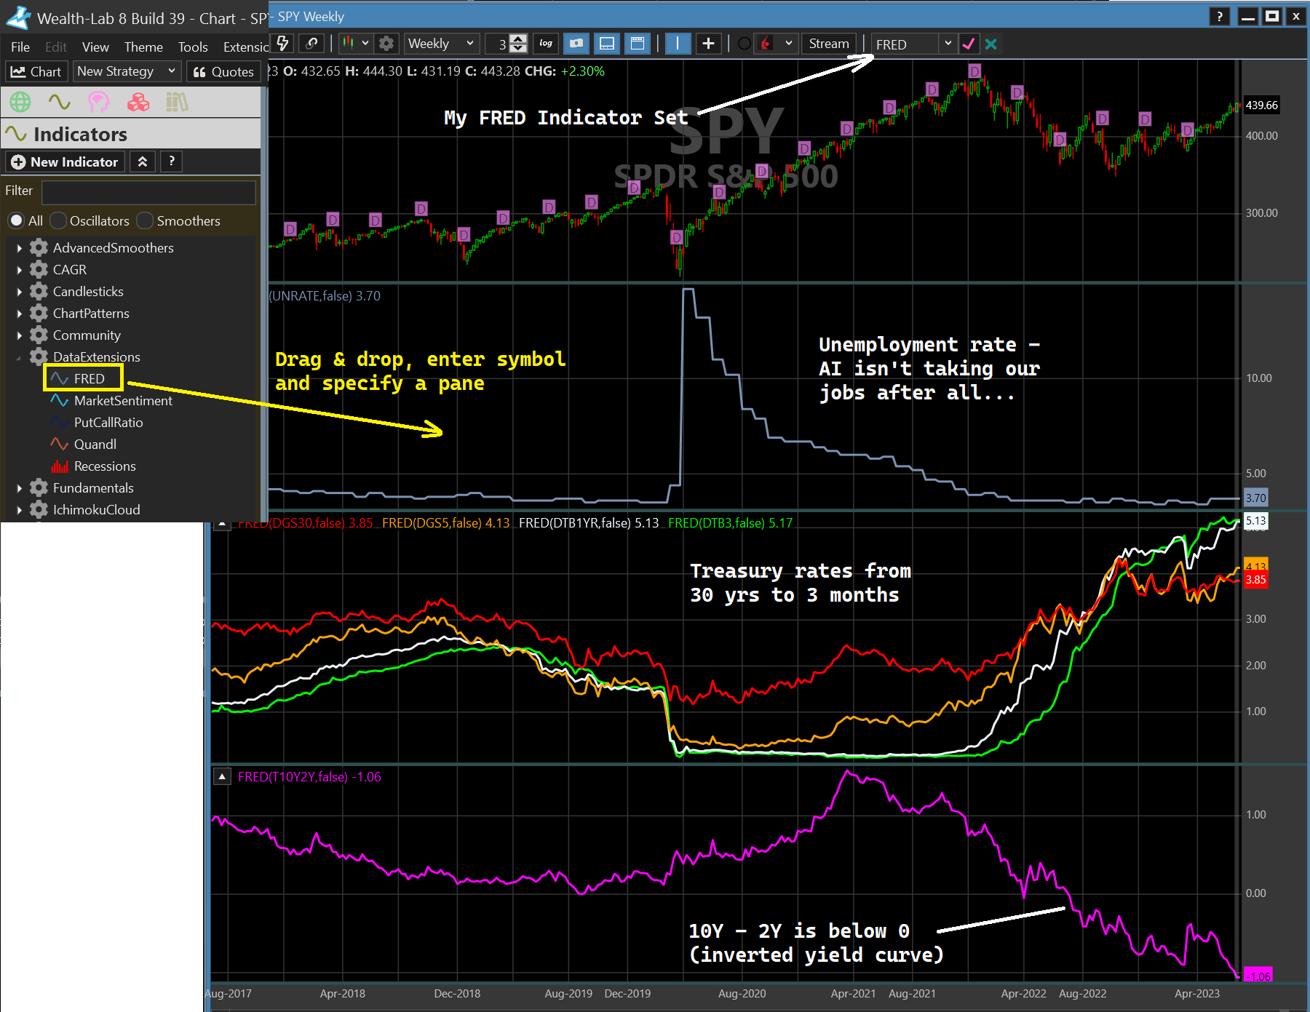
Task: Open drawing tools with the plus icon
Action: [x=707, y=44]
